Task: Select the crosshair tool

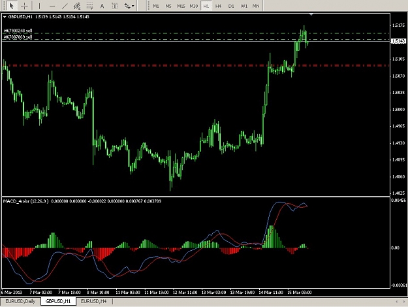Action: click(24, 6)
